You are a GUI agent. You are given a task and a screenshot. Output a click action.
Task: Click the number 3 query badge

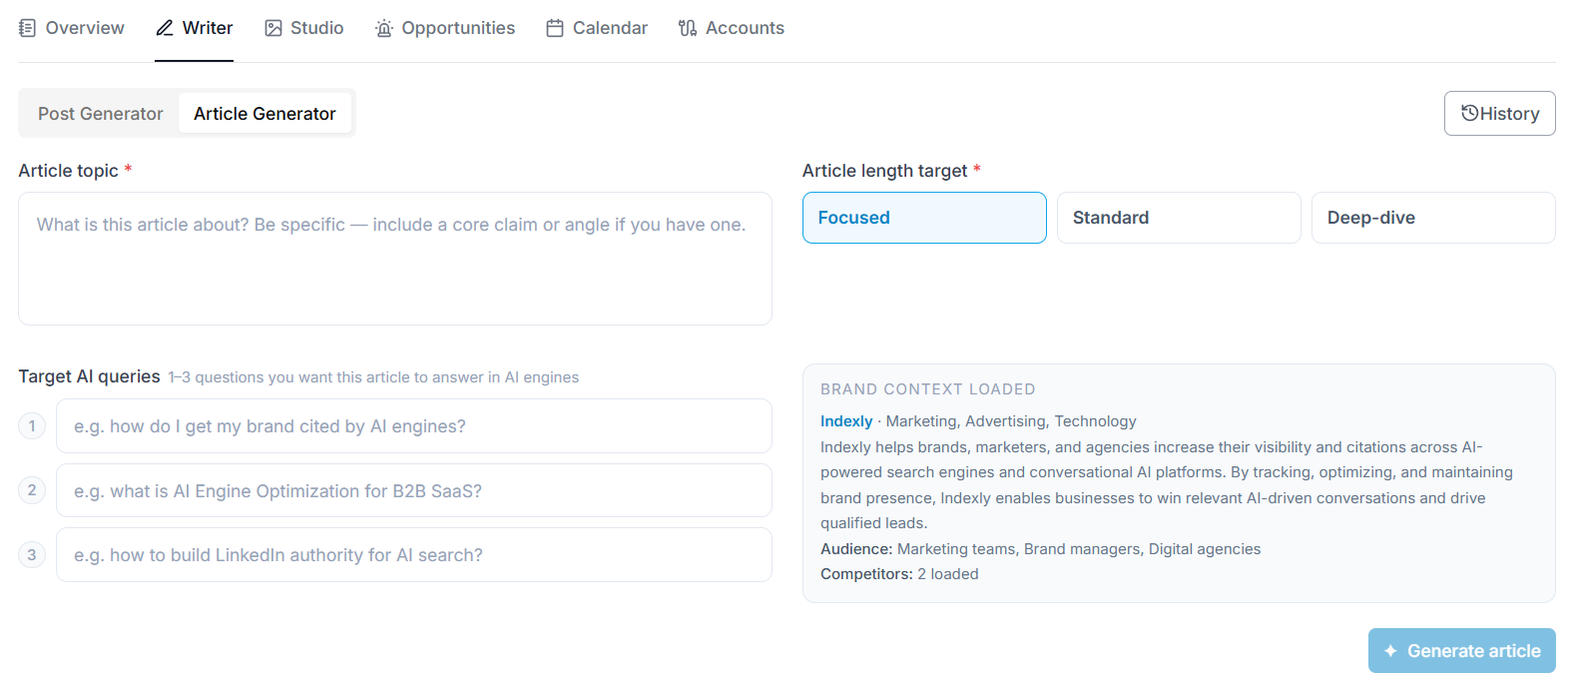click(32, 555)
